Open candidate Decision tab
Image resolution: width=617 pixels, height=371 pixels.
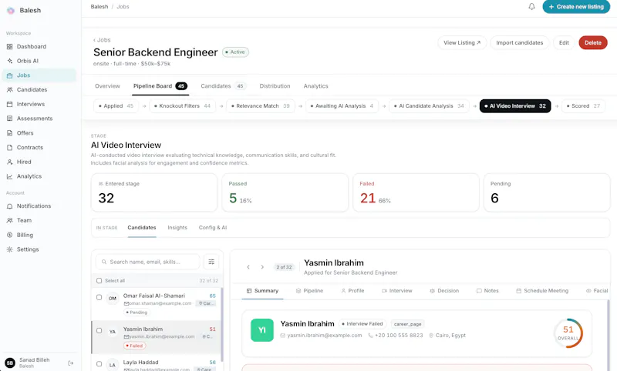pyautogui.click(x=444, y=291)
